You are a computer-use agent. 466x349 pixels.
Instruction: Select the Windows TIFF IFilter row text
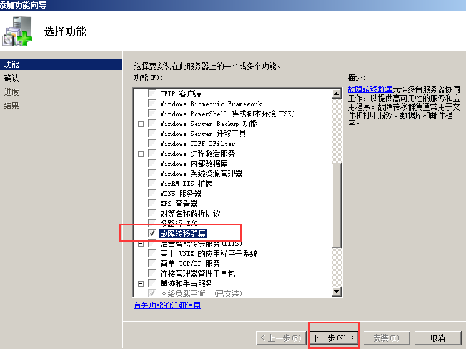[x=197, y=144]
